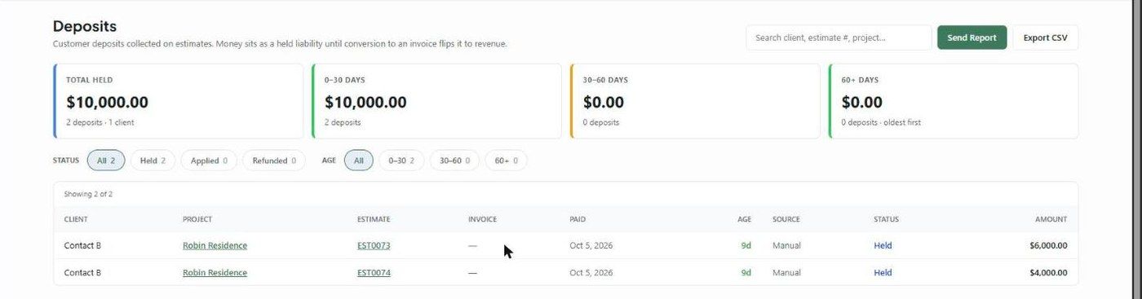Filter by Applied status
Image resolution: width=1142 pixels, height=299 pixels.
[x=209, y=160]
